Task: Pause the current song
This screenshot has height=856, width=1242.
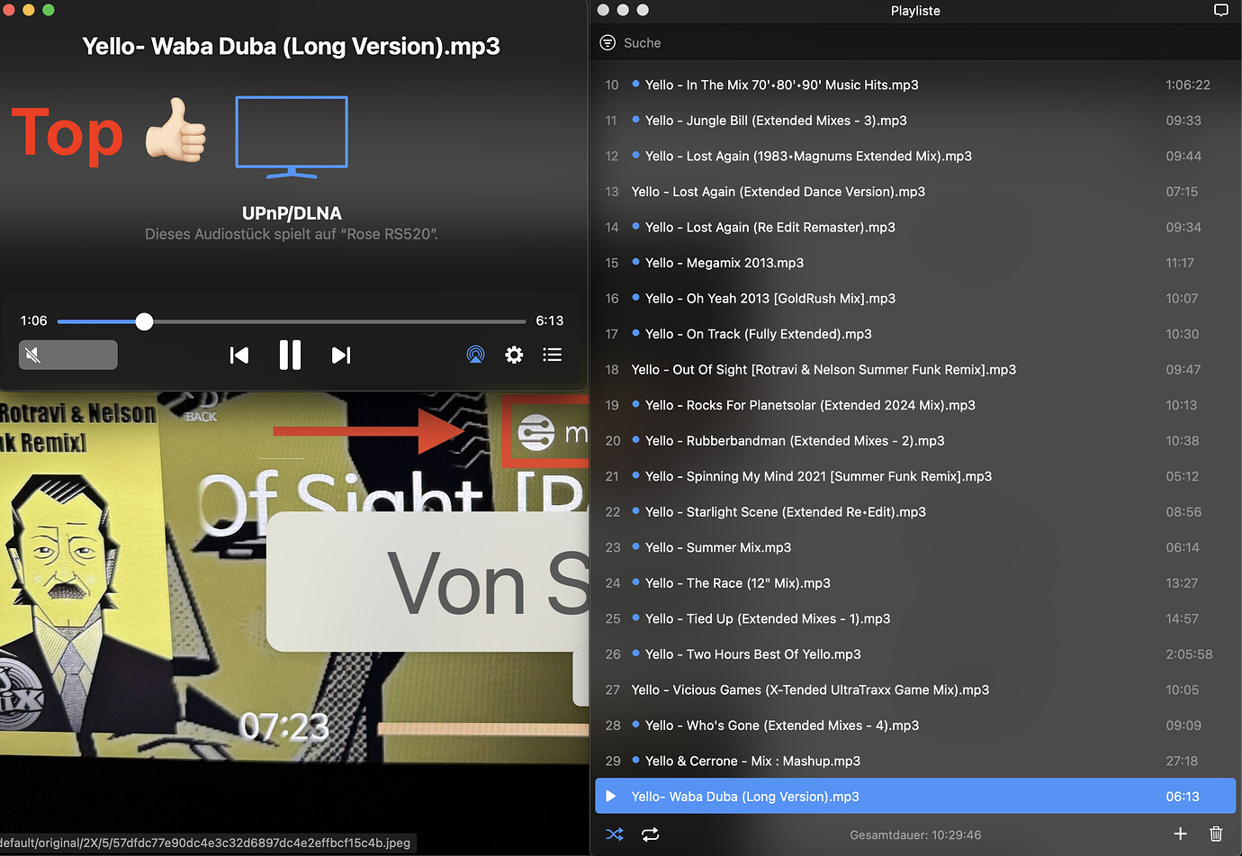Action: pos(290,356)
